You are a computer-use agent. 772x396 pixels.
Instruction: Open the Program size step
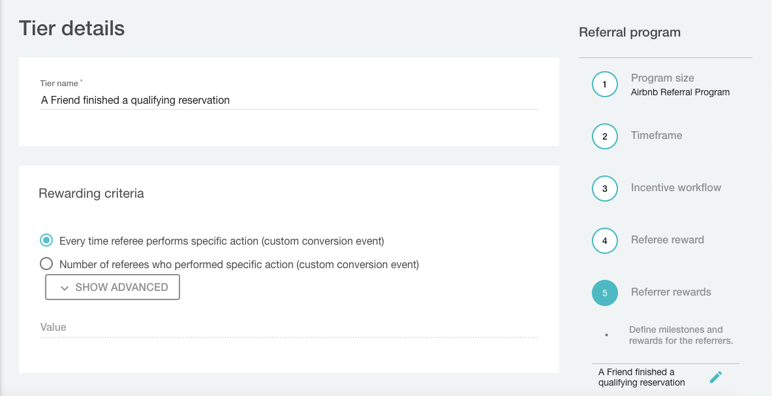coord(662,78)
